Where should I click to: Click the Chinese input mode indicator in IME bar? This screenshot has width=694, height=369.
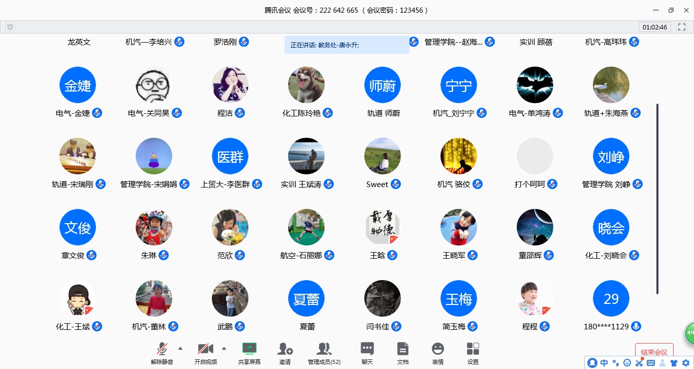pyautogui.click(x=604, y=363)
